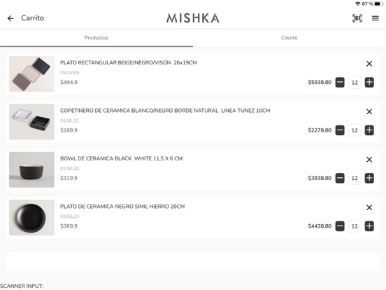Viewport: 386px width, 290px height.
Task: Click the subtotal $2278.80
Action: click(x=320, y=130)
